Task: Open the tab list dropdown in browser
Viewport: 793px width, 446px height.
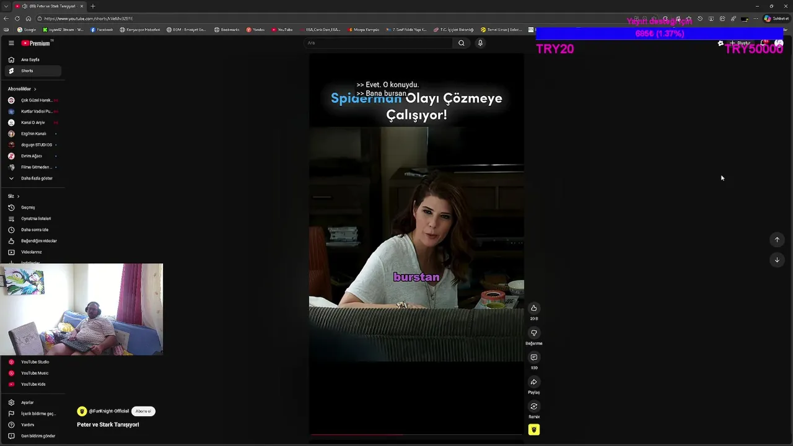Action: (6, 6)
